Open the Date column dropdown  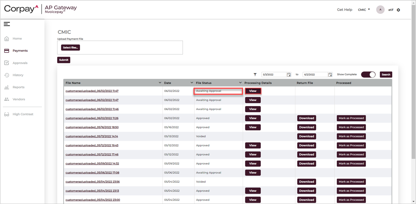192,83
